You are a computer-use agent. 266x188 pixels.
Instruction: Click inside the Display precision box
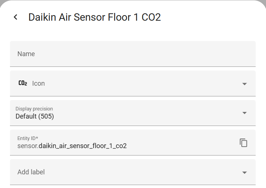[x=133, y=113]
